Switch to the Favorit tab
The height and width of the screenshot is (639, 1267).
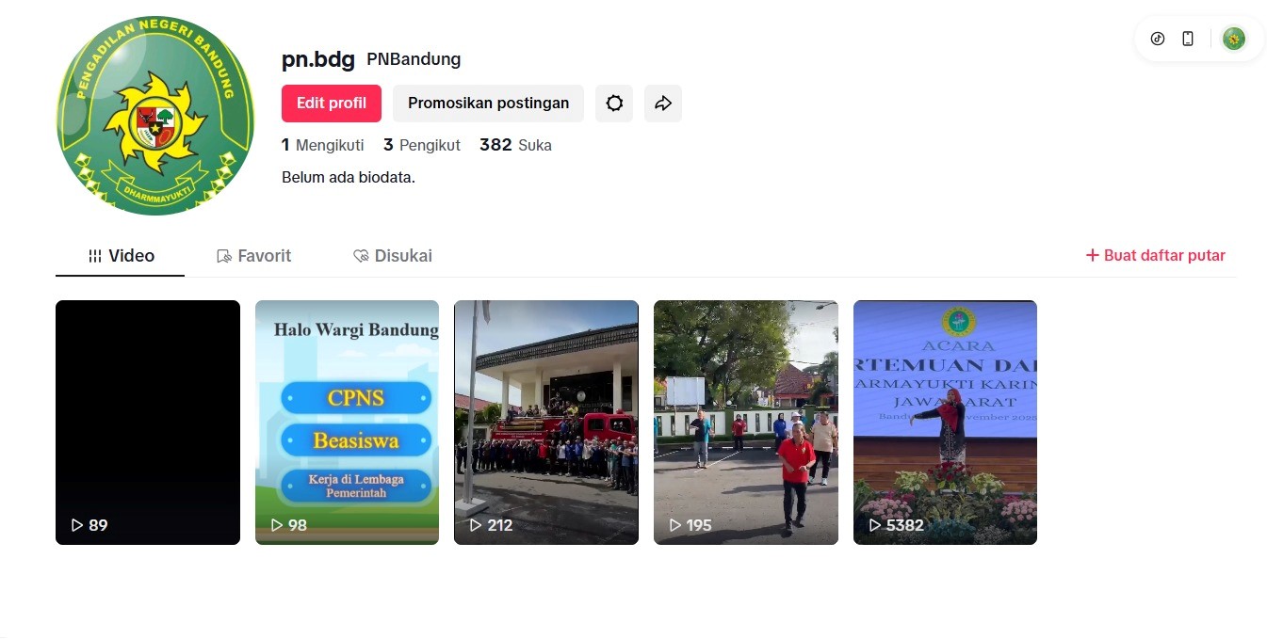(253, 256)
